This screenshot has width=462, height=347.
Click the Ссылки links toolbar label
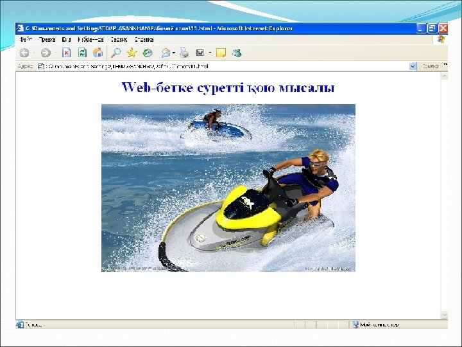click(x=431, y=66)
